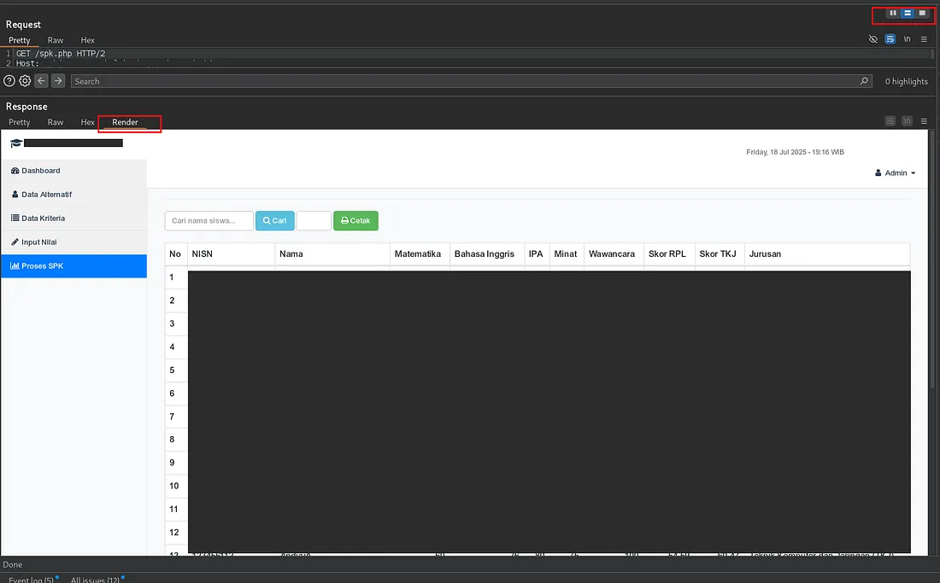This screenshot has height=583, width=940.
Task: Open the Request panel hamburger menu
Action: point(924,39)
